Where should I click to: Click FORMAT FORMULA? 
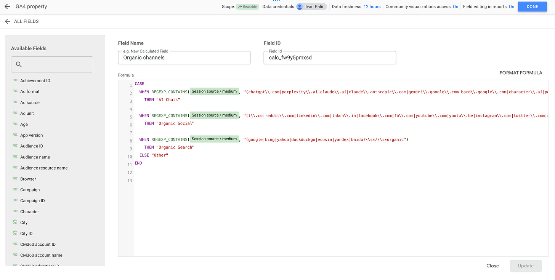click(x=521, y=73)
